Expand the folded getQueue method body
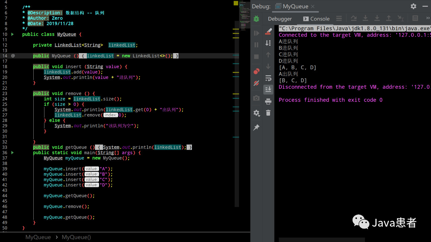Image resolution: width=431 pixels, height=242 pixels. coord(99,147)
